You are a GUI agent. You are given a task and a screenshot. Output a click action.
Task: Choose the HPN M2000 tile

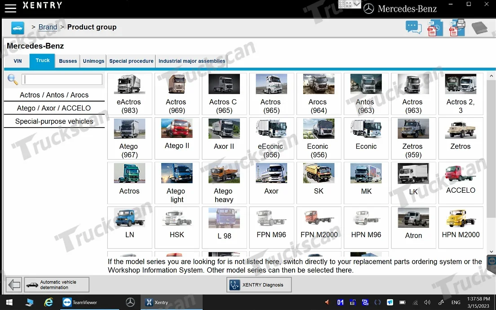(461, 227)
